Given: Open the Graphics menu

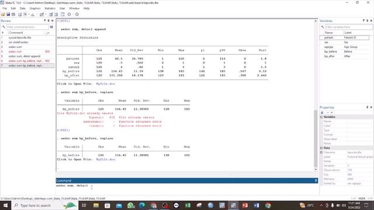Looking at the screenshot, I should click(x=35, y=8).
